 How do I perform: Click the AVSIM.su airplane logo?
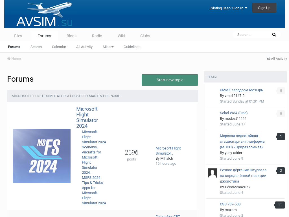pos(44,15)
